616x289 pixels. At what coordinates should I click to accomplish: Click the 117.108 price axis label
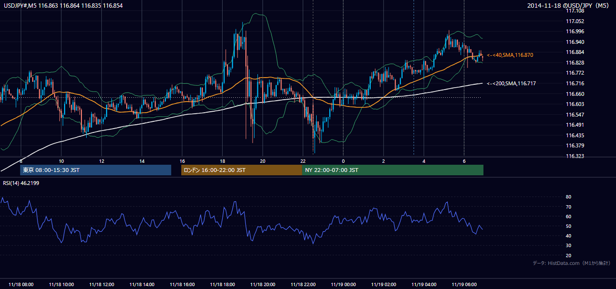(x=575, y=11)
